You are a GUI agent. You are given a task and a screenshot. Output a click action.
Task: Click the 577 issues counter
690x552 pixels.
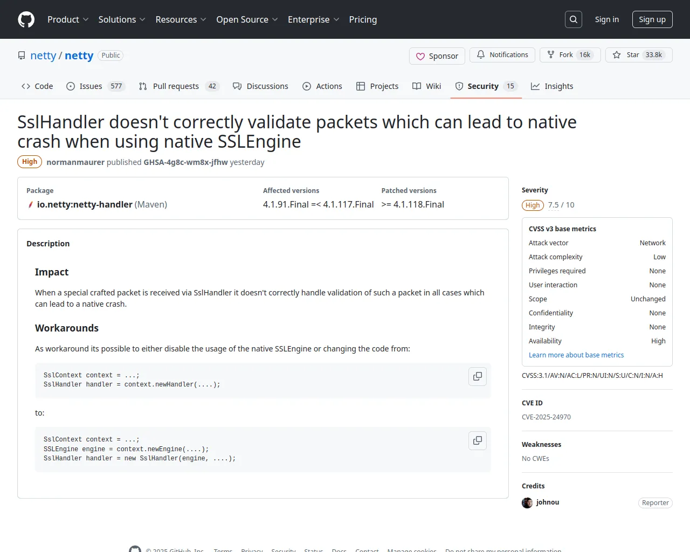(116, 86)
